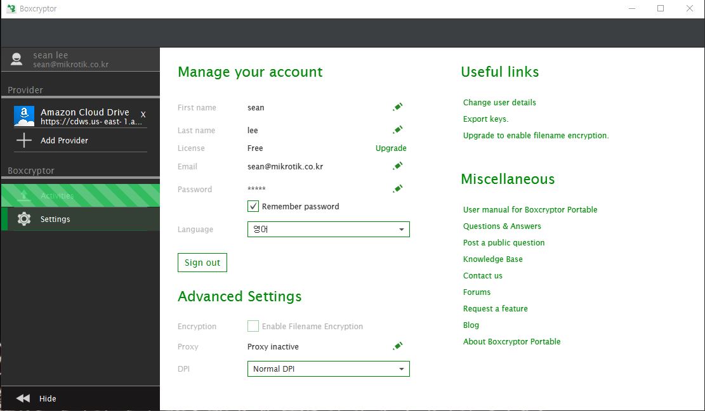Image resolution: width=705 pixels, height=411 pixels.
Task: Click the email value sean@mikrotik.co.kr
Action: (285, 167)
